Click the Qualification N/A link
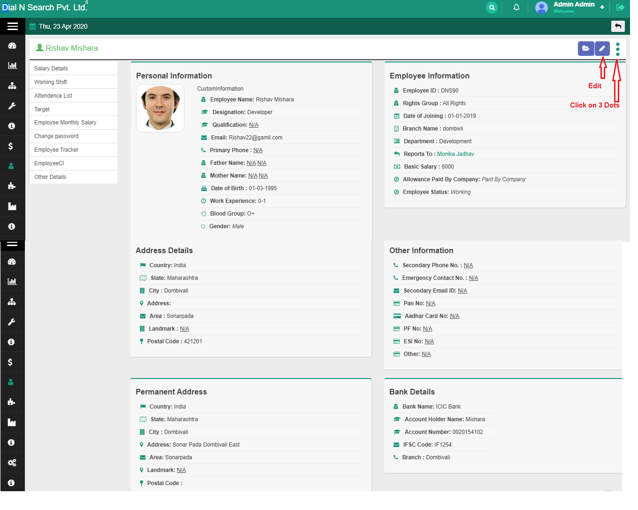This screenshot has width=638, height=510. click(x=253, y=125)
